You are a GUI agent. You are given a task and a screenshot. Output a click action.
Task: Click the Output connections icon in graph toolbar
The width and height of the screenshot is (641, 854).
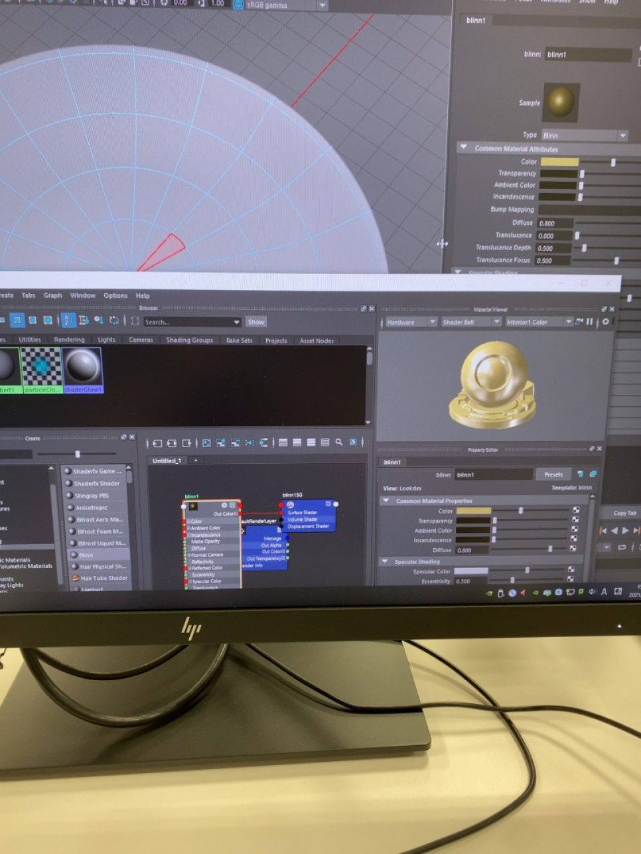coord(186,443)
